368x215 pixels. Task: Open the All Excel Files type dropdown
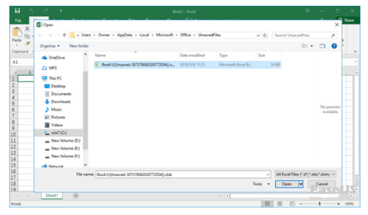pyautogui.click(x=305, y=175)
